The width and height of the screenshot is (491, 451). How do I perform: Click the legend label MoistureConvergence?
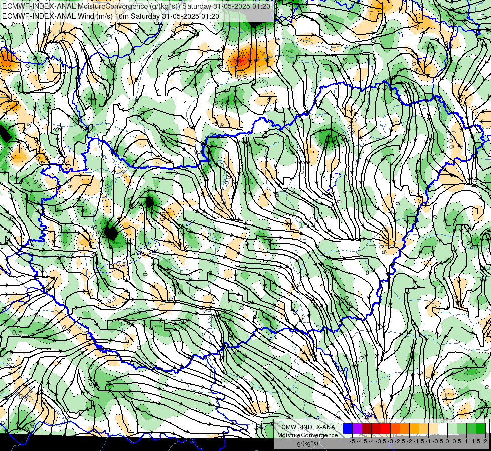tap(307, 435)
